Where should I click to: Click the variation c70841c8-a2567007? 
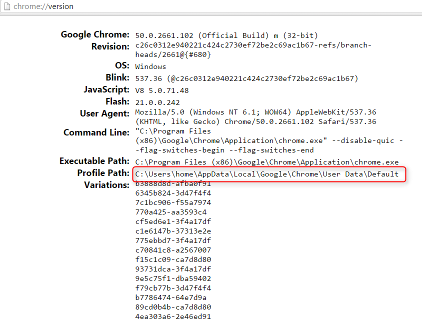point(173,250)
